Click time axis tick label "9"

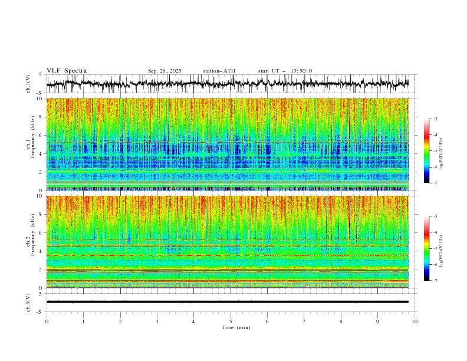377,321
